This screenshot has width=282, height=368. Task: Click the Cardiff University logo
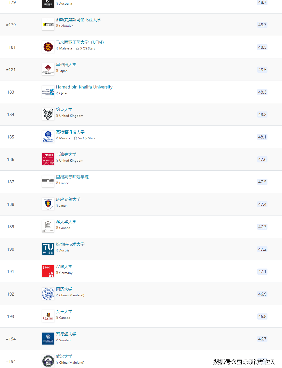tap(48, 159)
